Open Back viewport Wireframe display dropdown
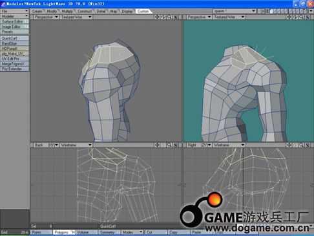 tap(76, 145)
